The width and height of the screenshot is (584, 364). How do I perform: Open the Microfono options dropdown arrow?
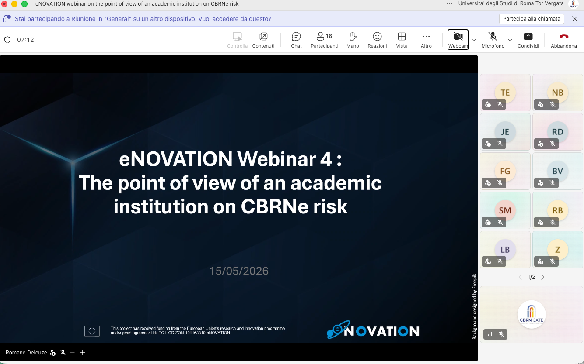pos(510,40)
